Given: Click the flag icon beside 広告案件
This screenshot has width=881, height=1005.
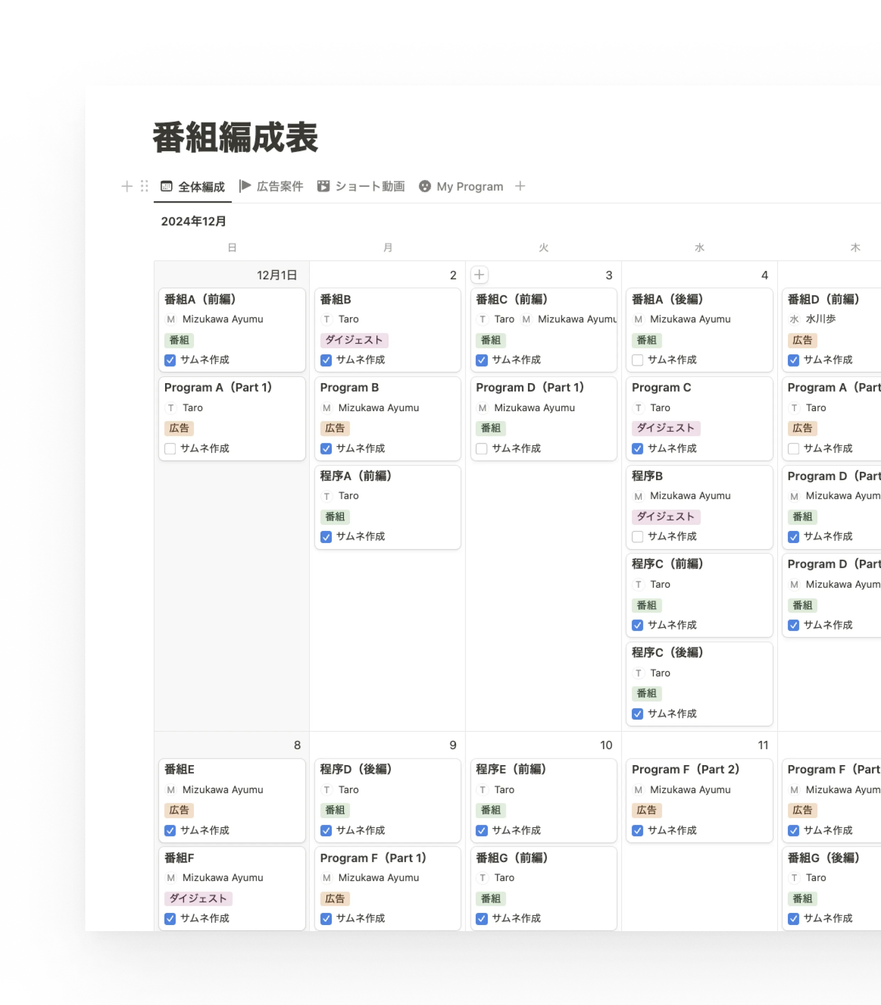Looking at the screenshot, I should tap(245, 186).
